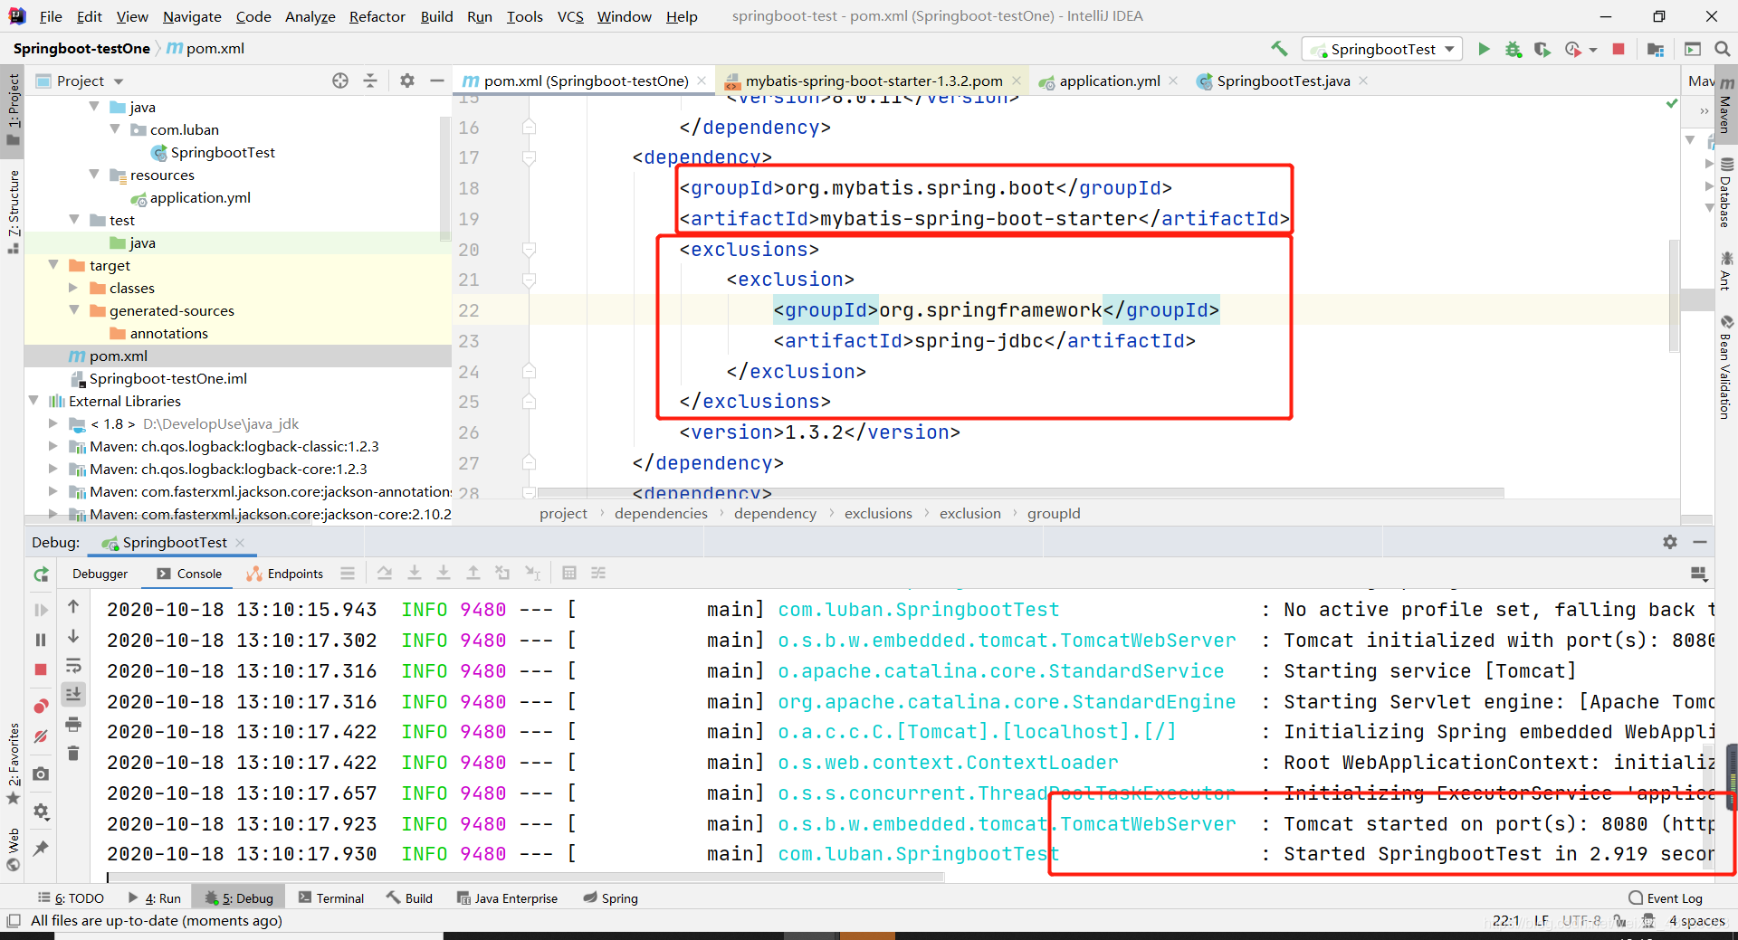Switch to the application.yml editor tab

pyautogui.click(x=1109, y=81)
